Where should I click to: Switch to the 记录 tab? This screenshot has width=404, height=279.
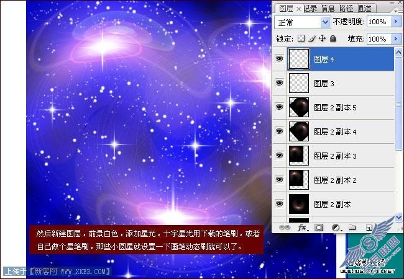(x=310, y=9)
